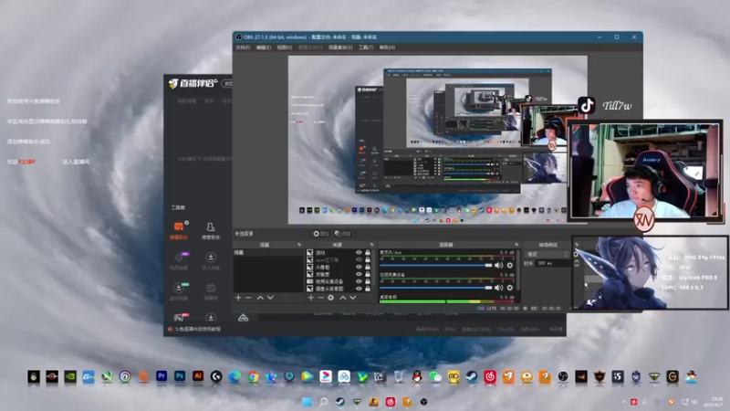The height and width of the screenshot is (411, 730).
Task: Adjust the 麦克风/Aux volume slider
Action: tap(436, 265)
